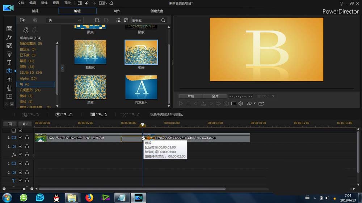Take a snapshot with camera icon

(x=226, y=103)
